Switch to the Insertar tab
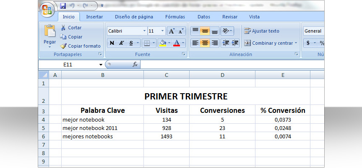Image resolution: width=362 pixels, height=168 pixels. pyautogui.click(x=94, y=17)
